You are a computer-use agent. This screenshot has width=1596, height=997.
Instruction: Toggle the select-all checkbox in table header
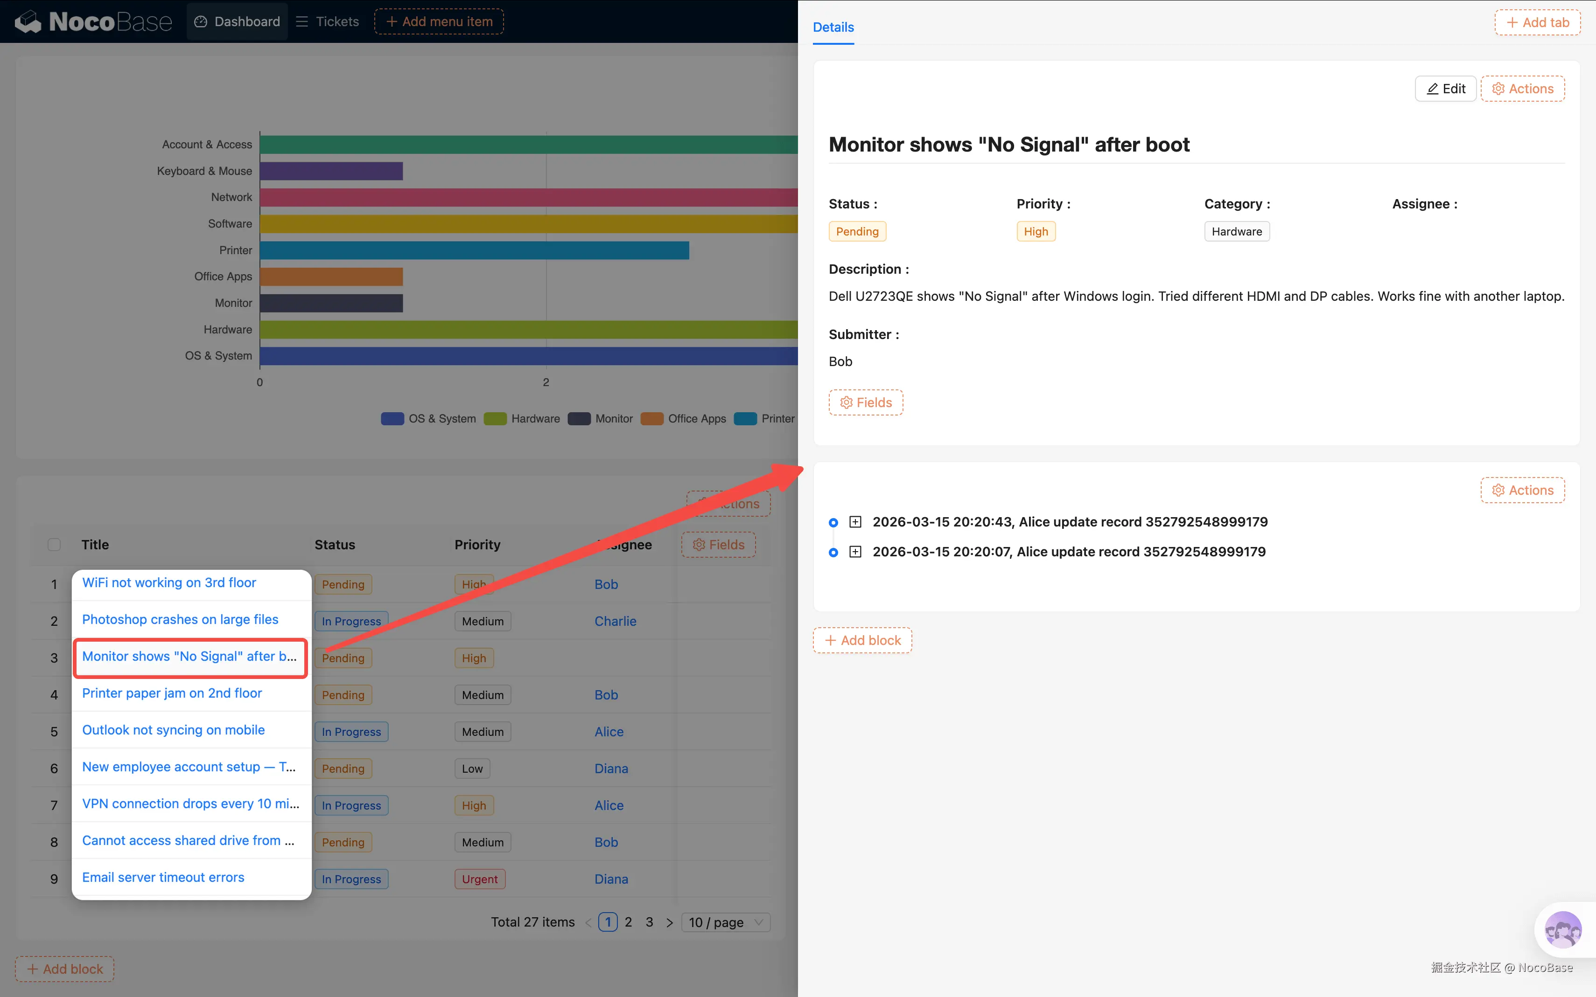pos(54,545)
